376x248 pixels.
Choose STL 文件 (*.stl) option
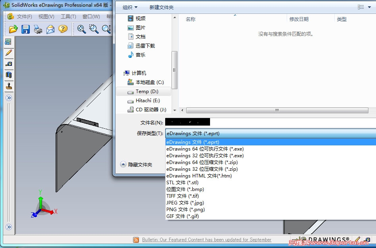tap(271, 183)
